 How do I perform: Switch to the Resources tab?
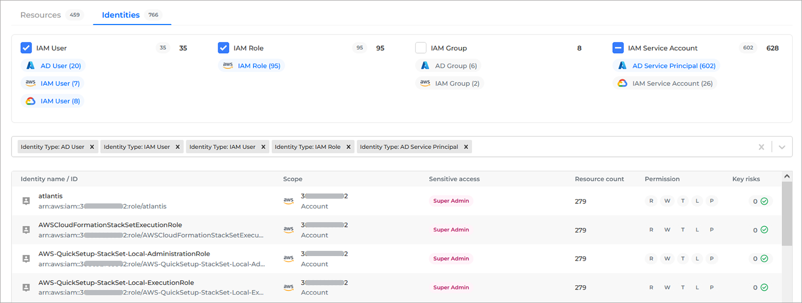pyautogui.click(x=41, y=15)
